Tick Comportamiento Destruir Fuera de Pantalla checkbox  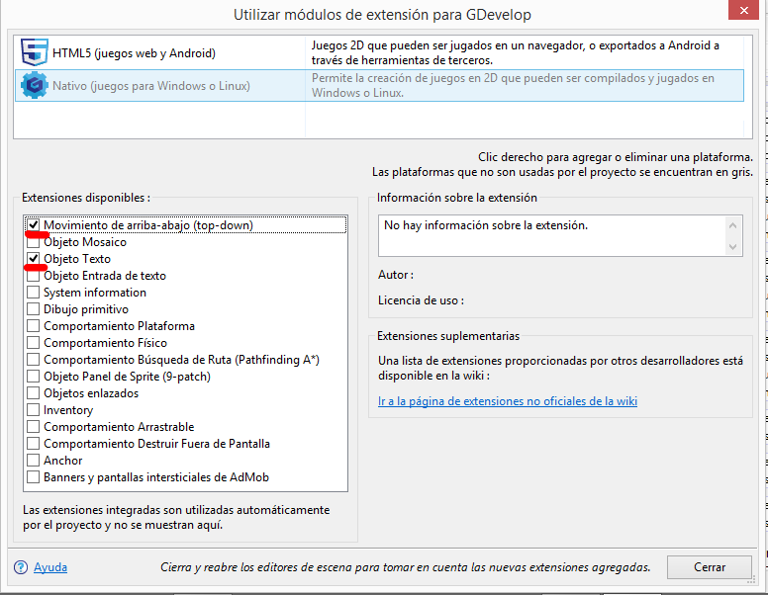[34, 444]
